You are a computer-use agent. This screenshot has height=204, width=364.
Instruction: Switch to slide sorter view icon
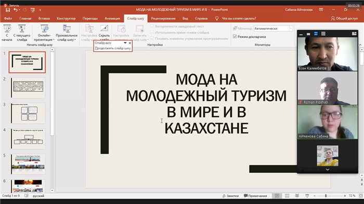(x=287, y=196)
